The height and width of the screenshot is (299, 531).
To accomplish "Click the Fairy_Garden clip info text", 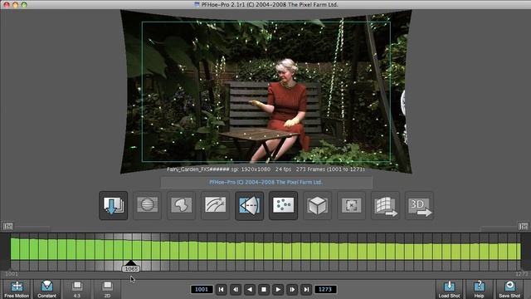I will coord(265,169).
